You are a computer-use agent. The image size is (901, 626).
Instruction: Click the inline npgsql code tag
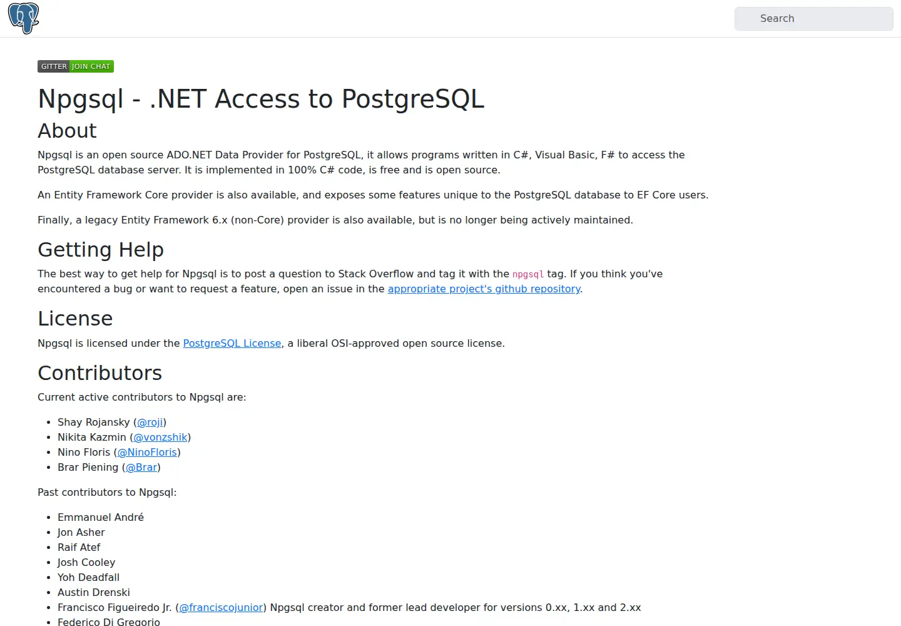(528, 274)
